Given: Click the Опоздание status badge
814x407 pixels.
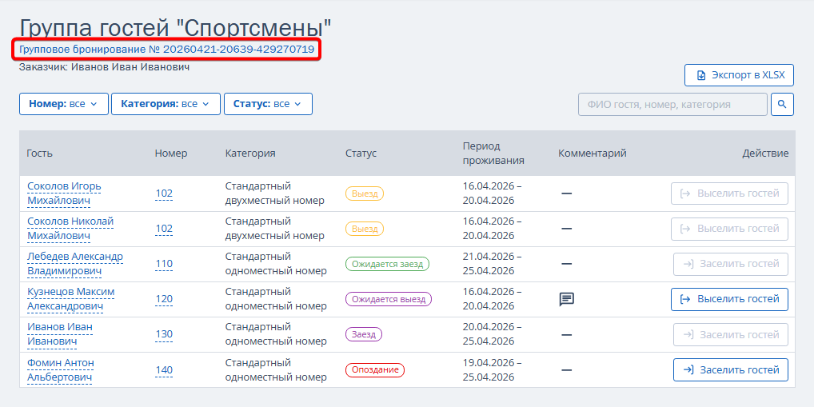Looking at the screenshot, I should [x=375, y=370].
